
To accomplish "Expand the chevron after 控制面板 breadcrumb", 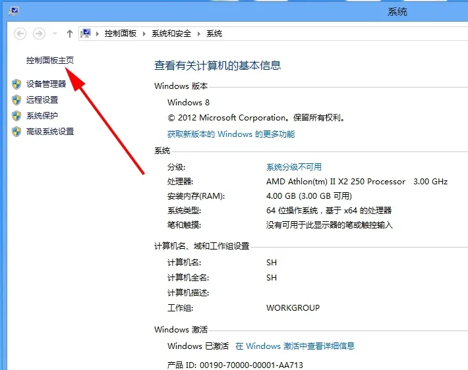I will tap(144, 34).
